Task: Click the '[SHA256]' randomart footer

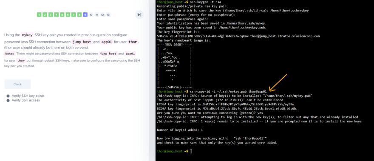Action: click(x=174, y=88)
